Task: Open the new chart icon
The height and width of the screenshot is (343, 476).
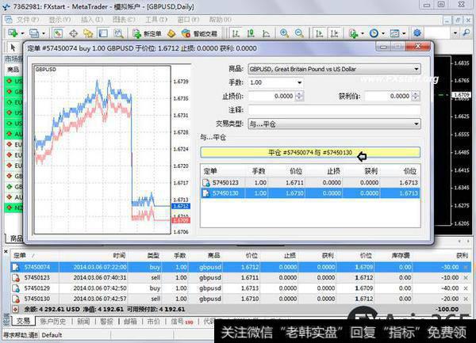Action: point(13,33)
